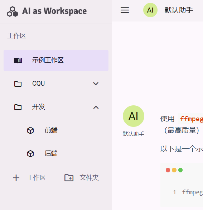Click the AI avatar in the header

pos(150,10)
